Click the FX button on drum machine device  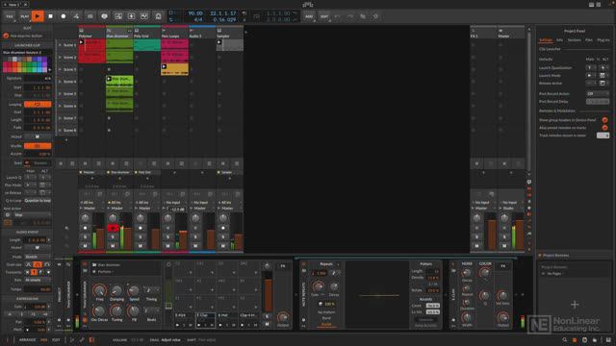click(x=283, y=266)
